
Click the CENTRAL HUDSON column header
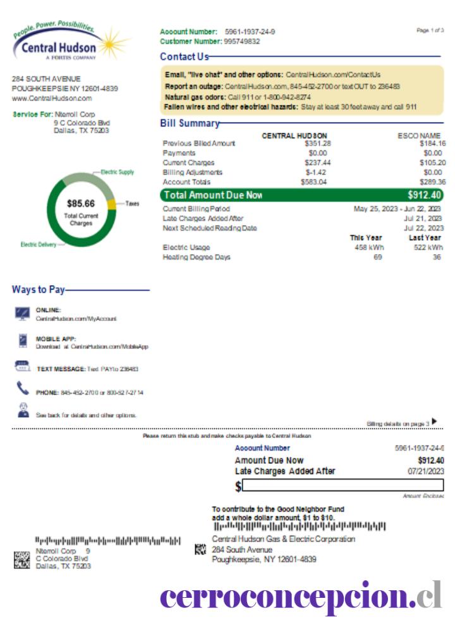click(x=294, y=136)
